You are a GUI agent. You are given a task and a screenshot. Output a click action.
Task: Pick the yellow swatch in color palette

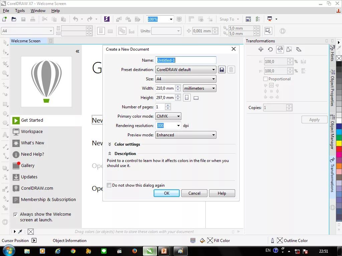339,143
